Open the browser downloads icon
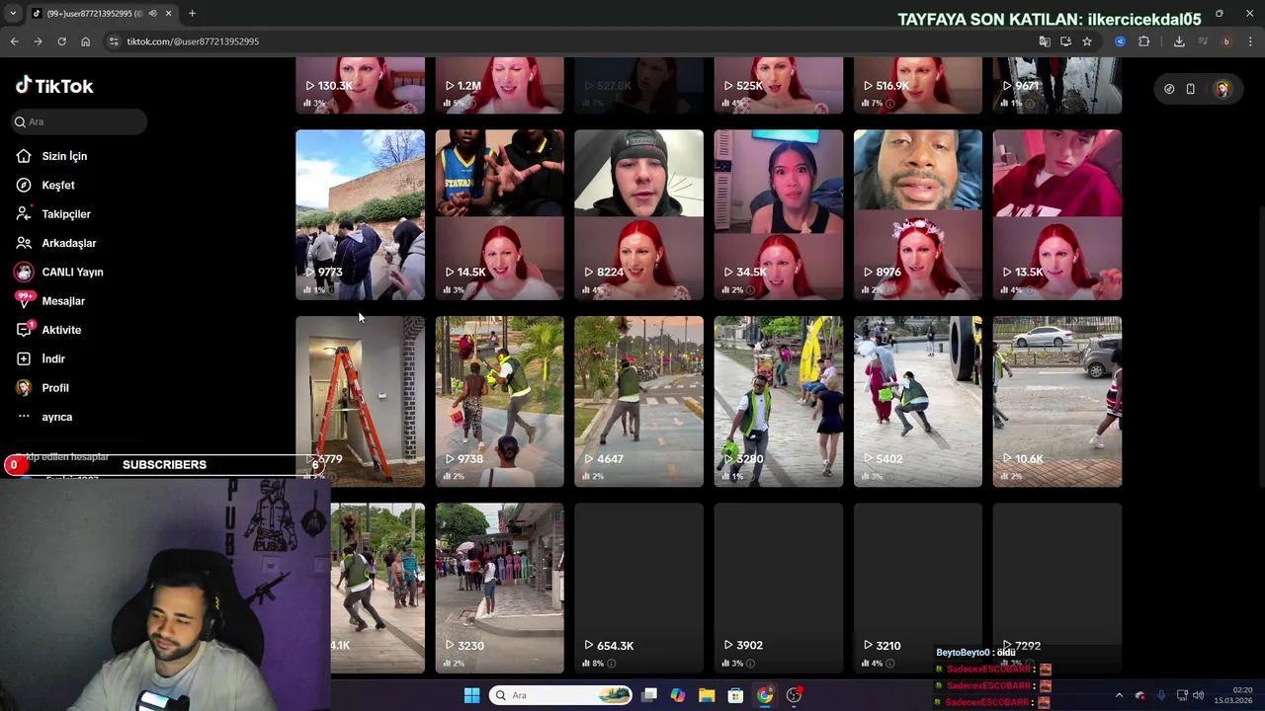 pos(1179,41)
